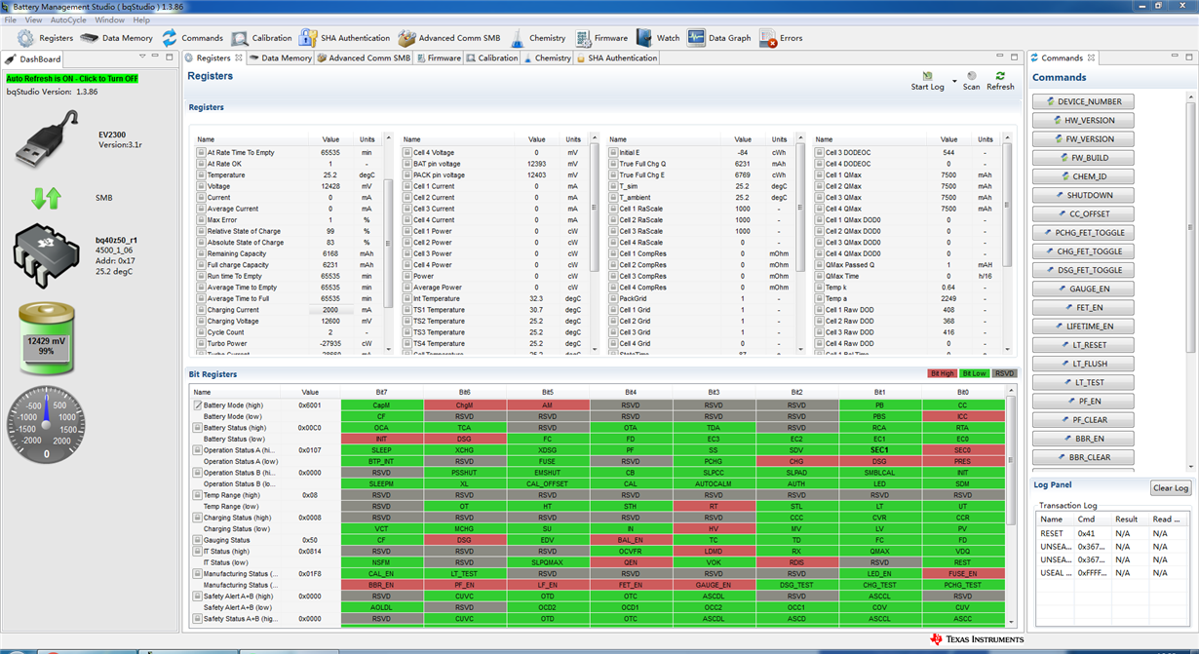Click the green SMB communication arrows
Image resolution: width=1199 pixels, height=654 pixels.
tap(46, 198)
